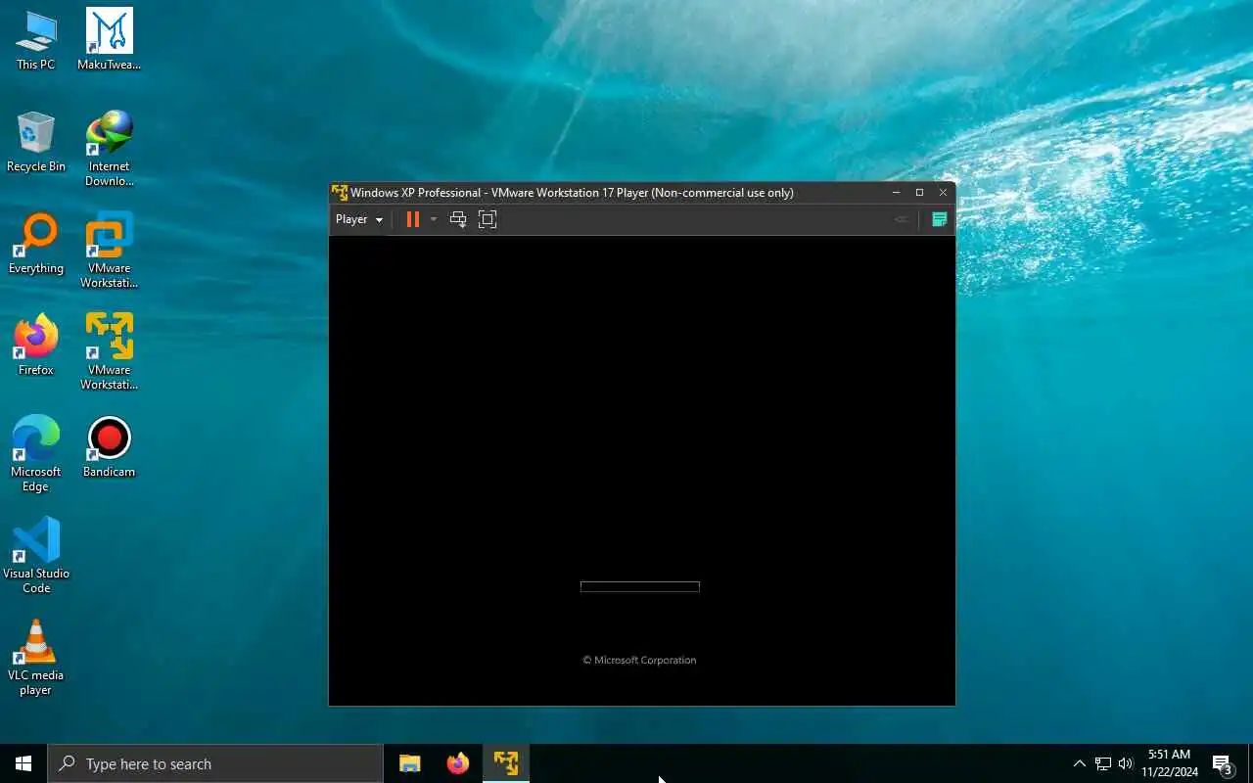Screen dimensions: 1253x783
Task: Click the VMware icon in the title bar
Action: pos(340,192)
